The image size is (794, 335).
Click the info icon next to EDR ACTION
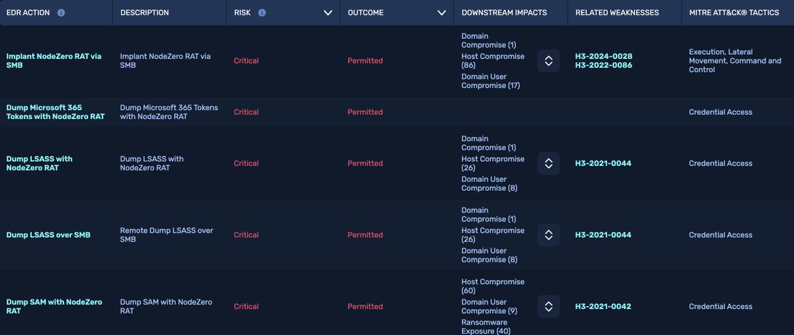point(62,13)
